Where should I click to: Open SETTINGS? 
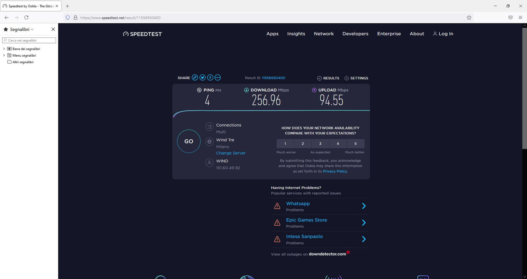[x=356, y=78]
